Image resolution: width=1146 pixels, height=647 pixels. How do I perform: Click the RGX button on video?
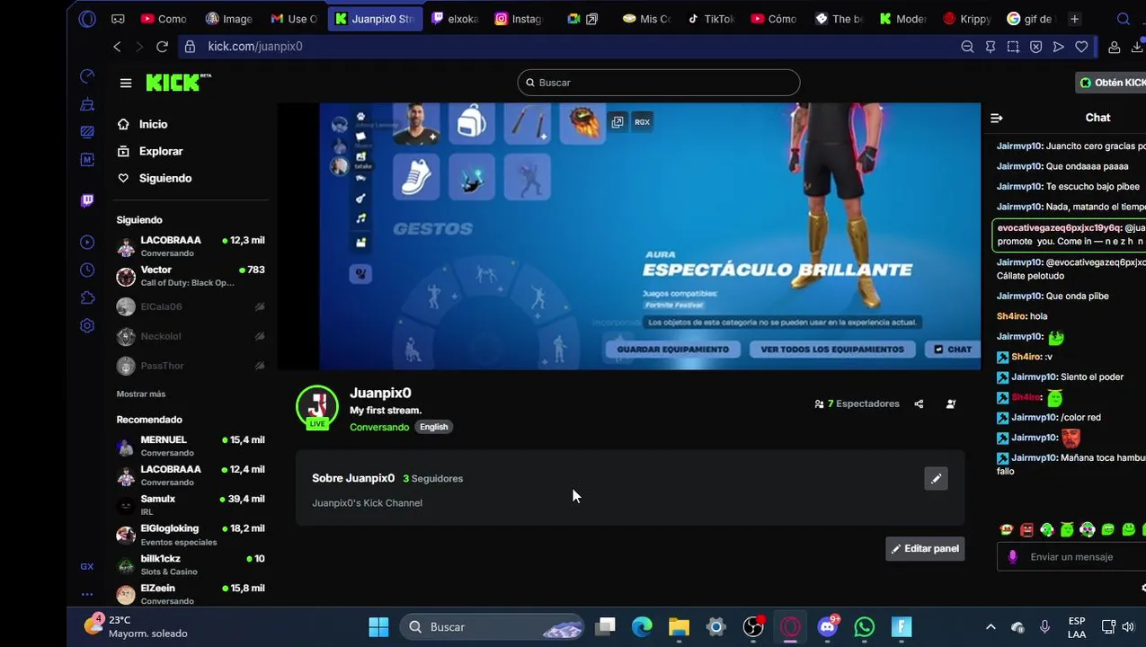point(642,122)
